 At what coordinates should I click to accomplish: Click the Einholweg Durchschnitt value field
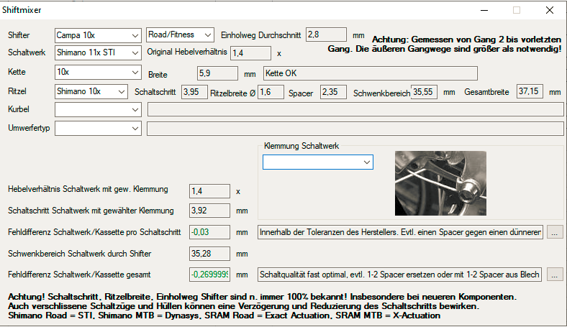(x=327, y=34)
